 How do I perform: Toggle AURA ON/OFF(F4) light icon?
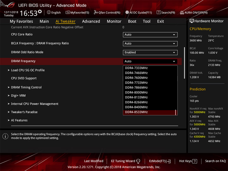(x=182, y=12)
